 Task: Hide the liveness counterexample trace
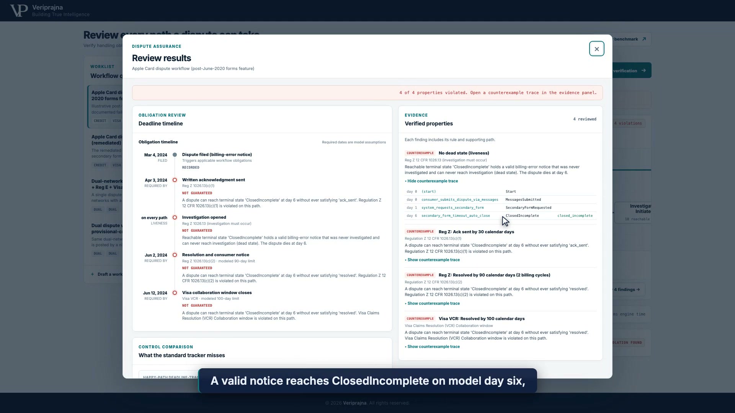pos(431,181)
